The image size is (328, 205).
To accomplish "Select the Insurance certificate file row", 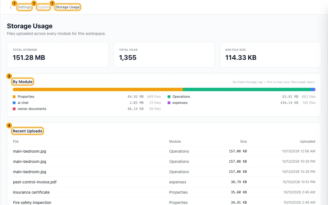I will [x=164, y=192].
